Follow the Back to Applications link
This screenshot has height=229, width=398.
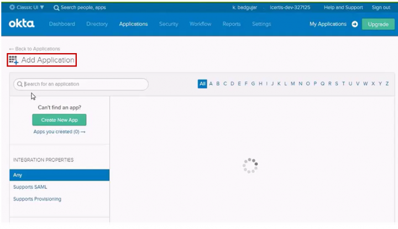pos(34,49)
